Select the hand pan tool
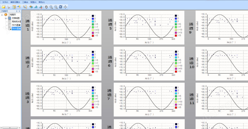The image size is (248, 129). (x=46, y=7)
